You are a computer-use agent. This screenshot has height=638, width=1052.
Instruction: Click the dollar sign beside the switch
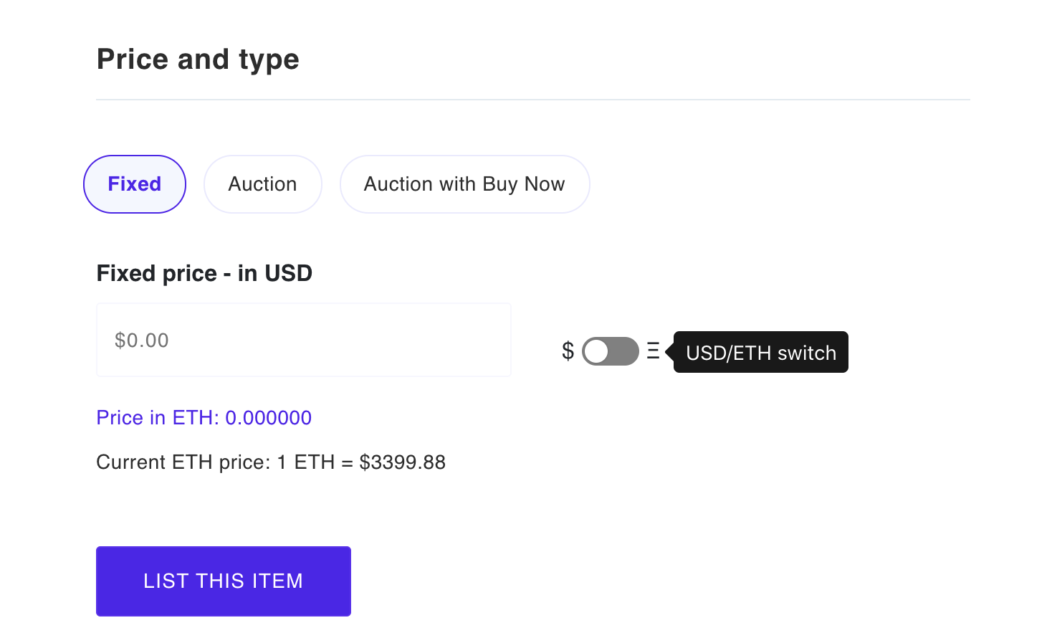pos(568,351)
